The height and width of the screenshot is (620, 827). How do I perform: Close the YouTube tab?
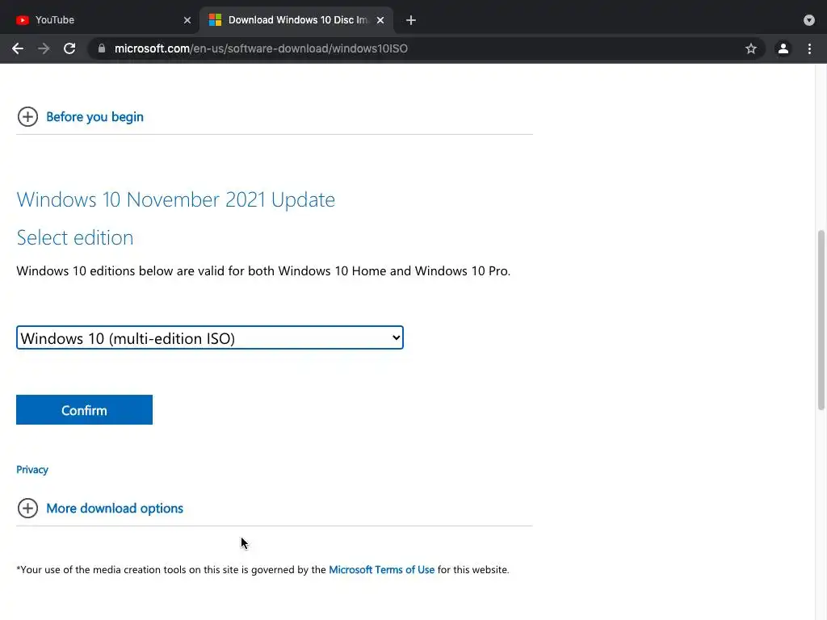[187, 20]
